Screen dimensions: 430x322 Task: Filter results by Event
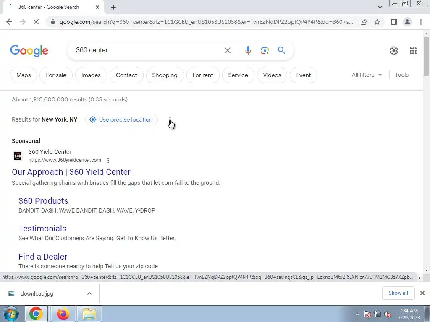coord(304,75)
